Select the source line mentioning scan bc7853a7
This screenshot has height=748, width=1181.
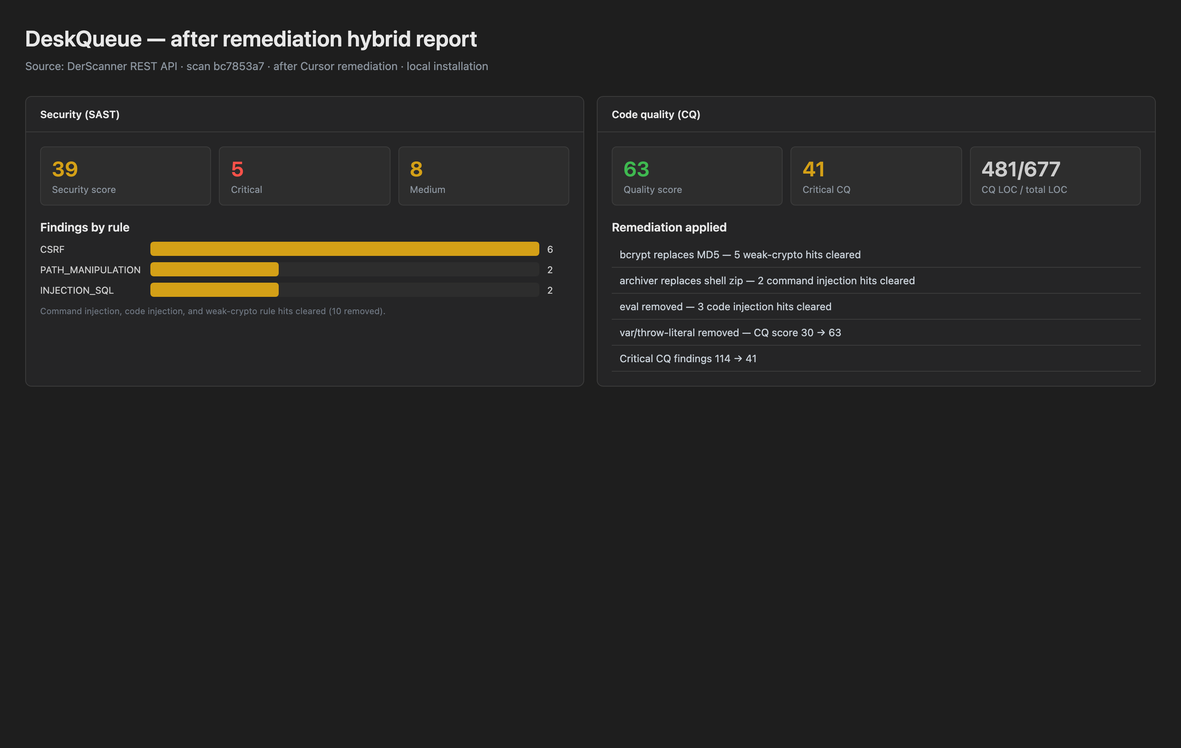(257, 66)
